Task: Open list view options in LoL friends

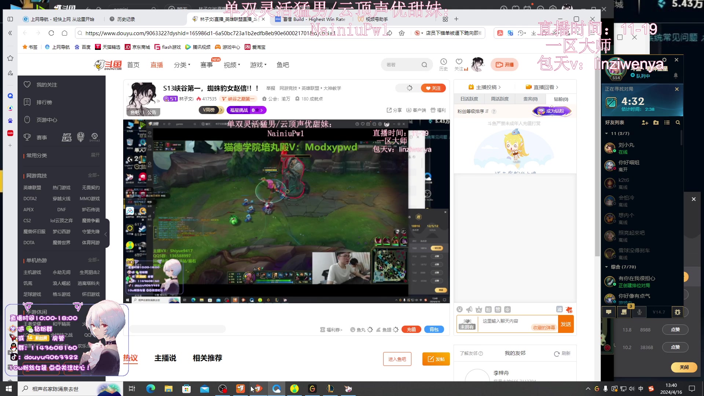Action: pos(667,122)
